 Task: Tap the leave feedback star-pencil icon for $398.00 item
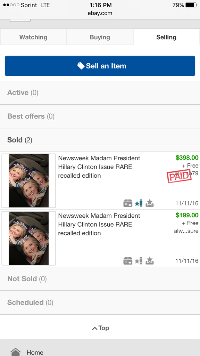coord(139,203)
